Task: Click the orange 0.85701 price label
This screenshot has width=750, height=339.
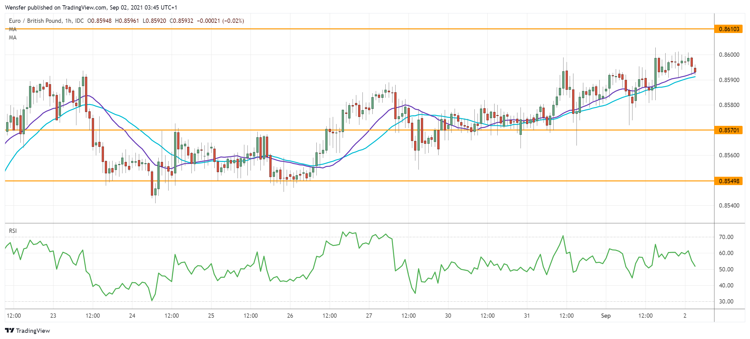Action: (x=728, y=130)
